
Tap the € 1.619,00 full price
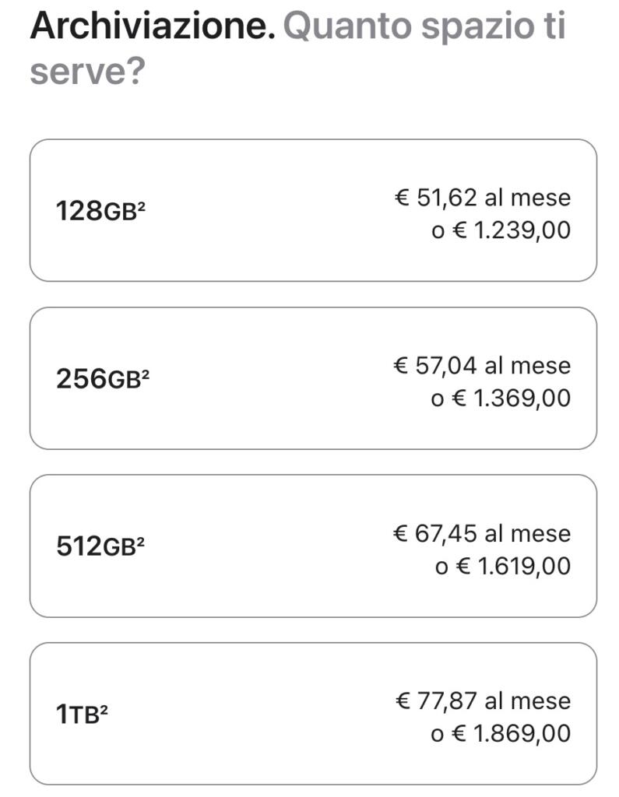(x=503, y=566)
